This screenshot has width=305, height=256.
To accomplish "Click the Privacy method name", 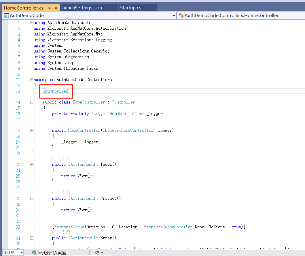I will click(x=108, y=198).
